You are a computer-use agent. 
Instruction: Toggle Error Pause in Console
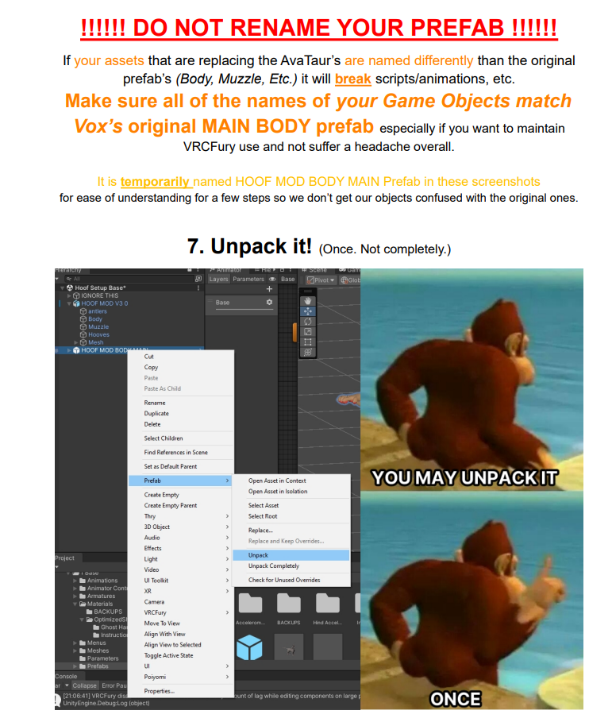click(x=114, y=686)
